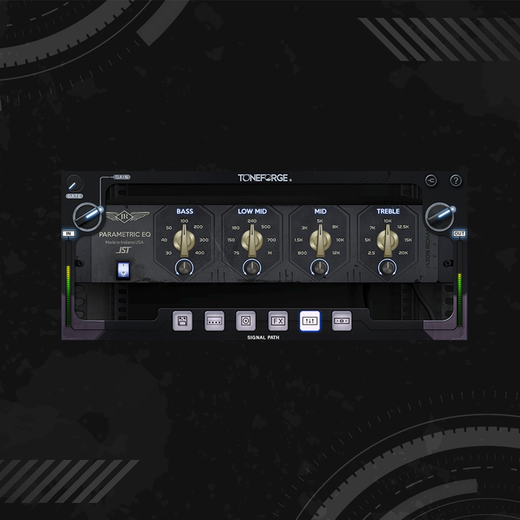
Task: Select the 2.5 mark on Treble dial
Action: click(x=371, y=253)
